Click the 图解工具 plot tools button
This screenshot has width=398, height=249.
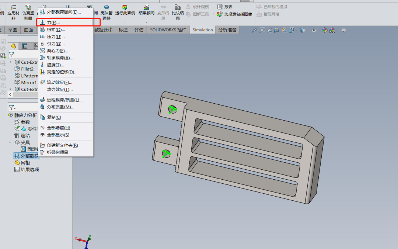(198, 14)
